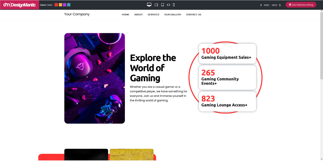The width and height of the screenshot is (323, 161).
Task: Click the gaming headset hero image
Action: [94, 78]
